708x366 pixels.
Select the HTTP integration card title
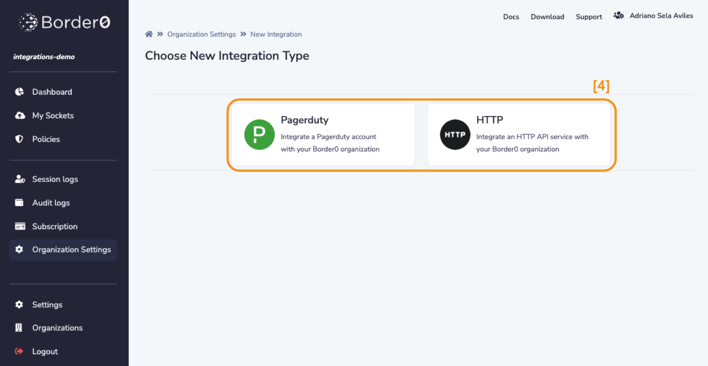(x=490, y=120)
